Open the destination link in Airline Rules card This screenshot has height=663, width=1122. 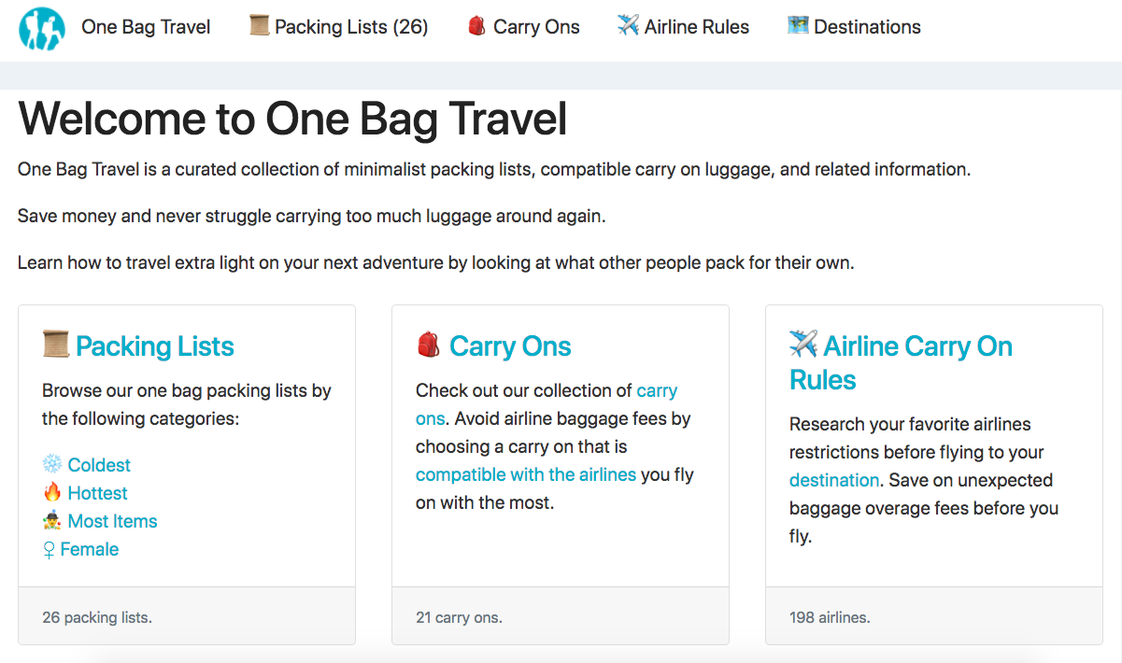coord(832,480)
